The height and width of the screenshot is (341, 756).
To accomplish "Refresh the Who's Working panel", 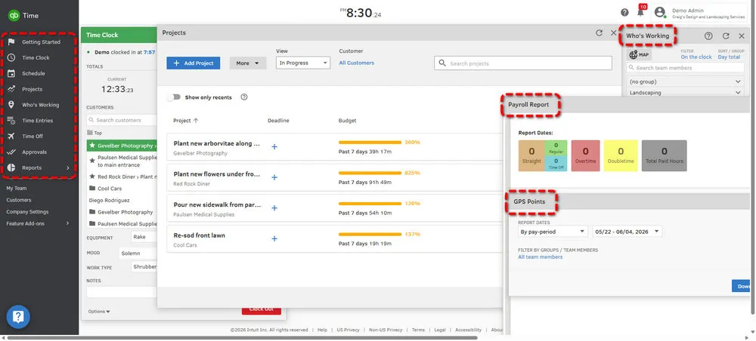I will [726, 36].
